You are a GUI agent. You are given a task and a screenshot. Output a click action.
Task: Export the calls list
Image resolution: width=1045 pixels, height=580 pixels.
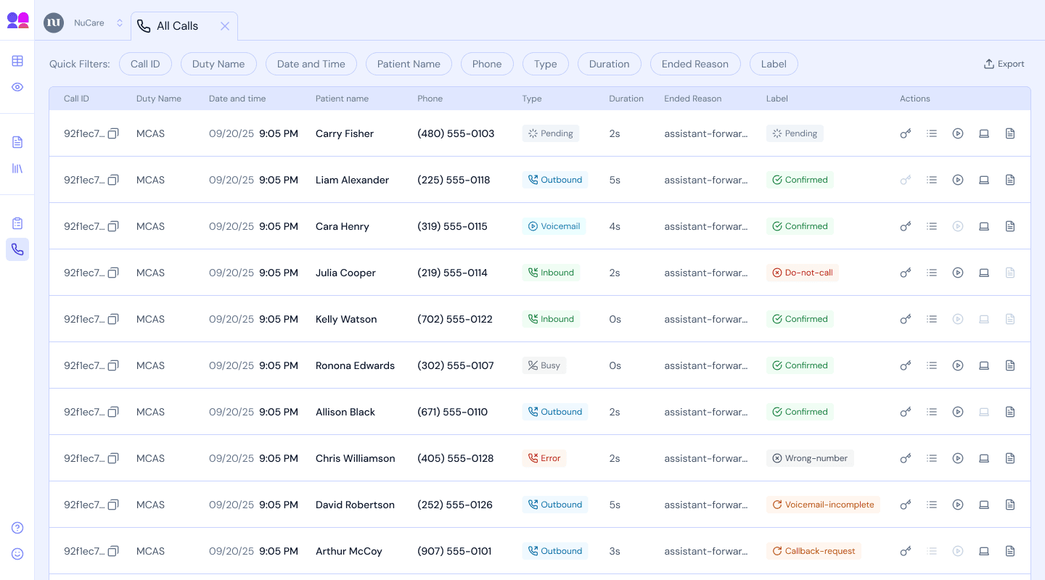[1004, 64]
